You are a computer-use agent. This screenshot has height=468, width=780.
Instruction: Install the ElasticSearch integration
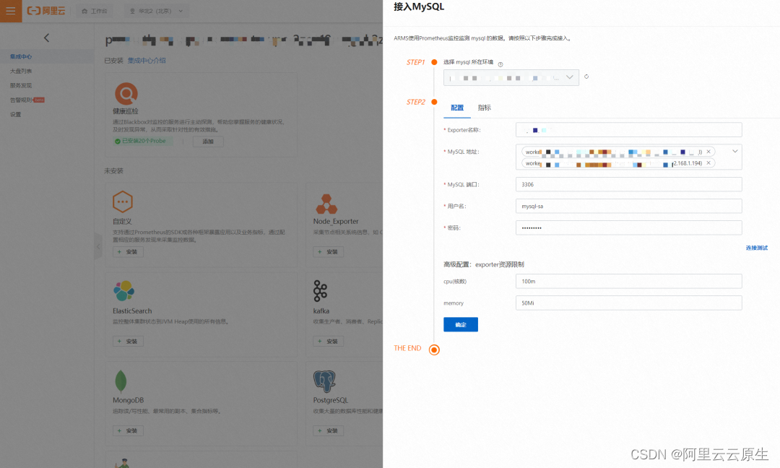[x=128, y=341]
